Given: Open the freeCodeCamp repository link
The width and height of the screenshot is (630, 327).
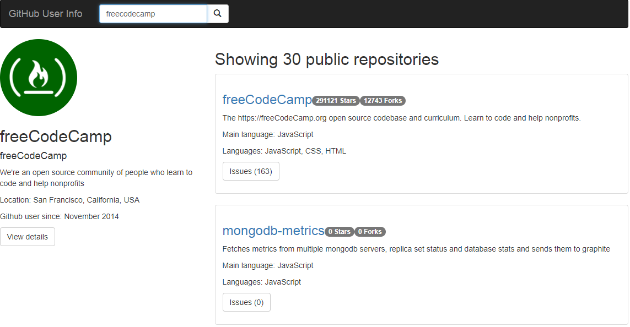Looking at the screenshot, I should pyautogui.click(x=267, y=100).
